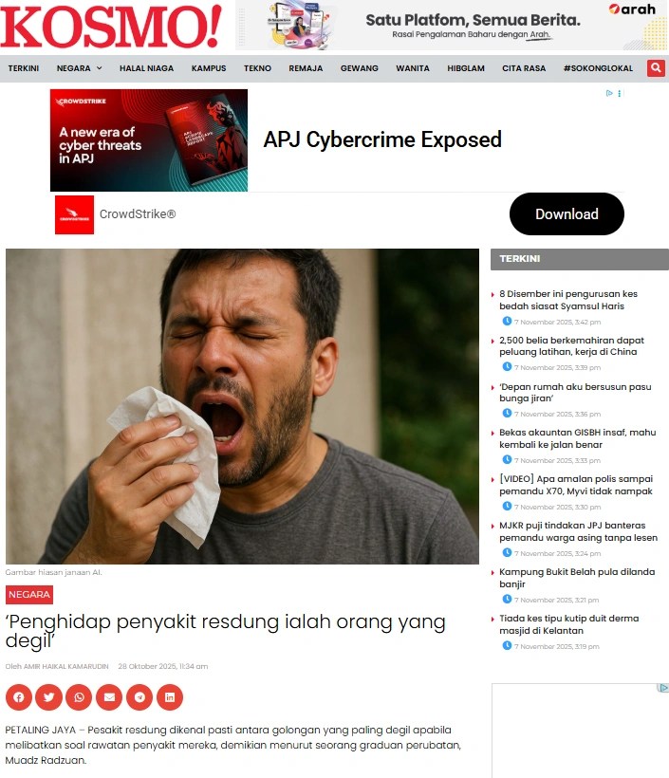Click the AdChoices icon on CrowdStrike ad
This screenshot has height=778, width=669.
609,93
